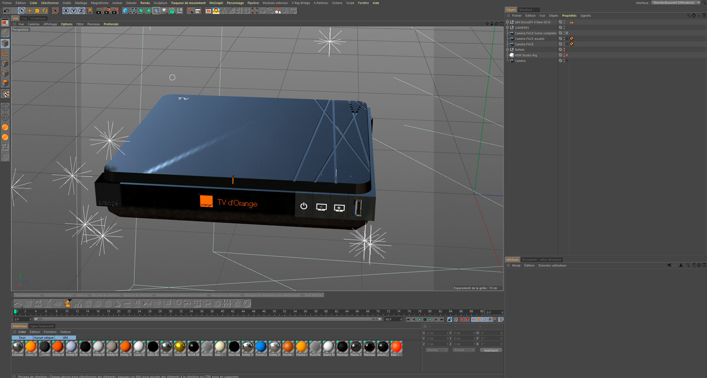Toggle the X axis lock

coord(66,11)
